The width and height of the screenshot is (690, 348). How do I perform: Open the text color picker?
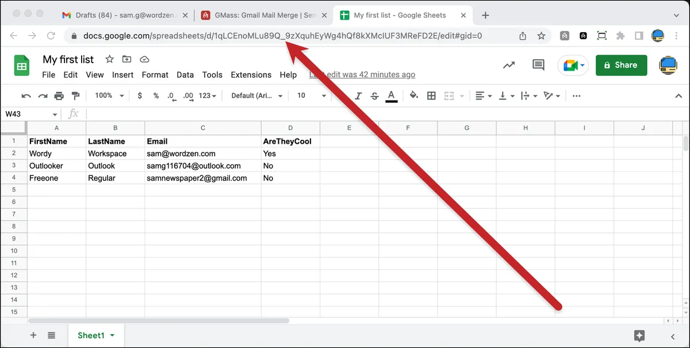click(x=392, y=96)
